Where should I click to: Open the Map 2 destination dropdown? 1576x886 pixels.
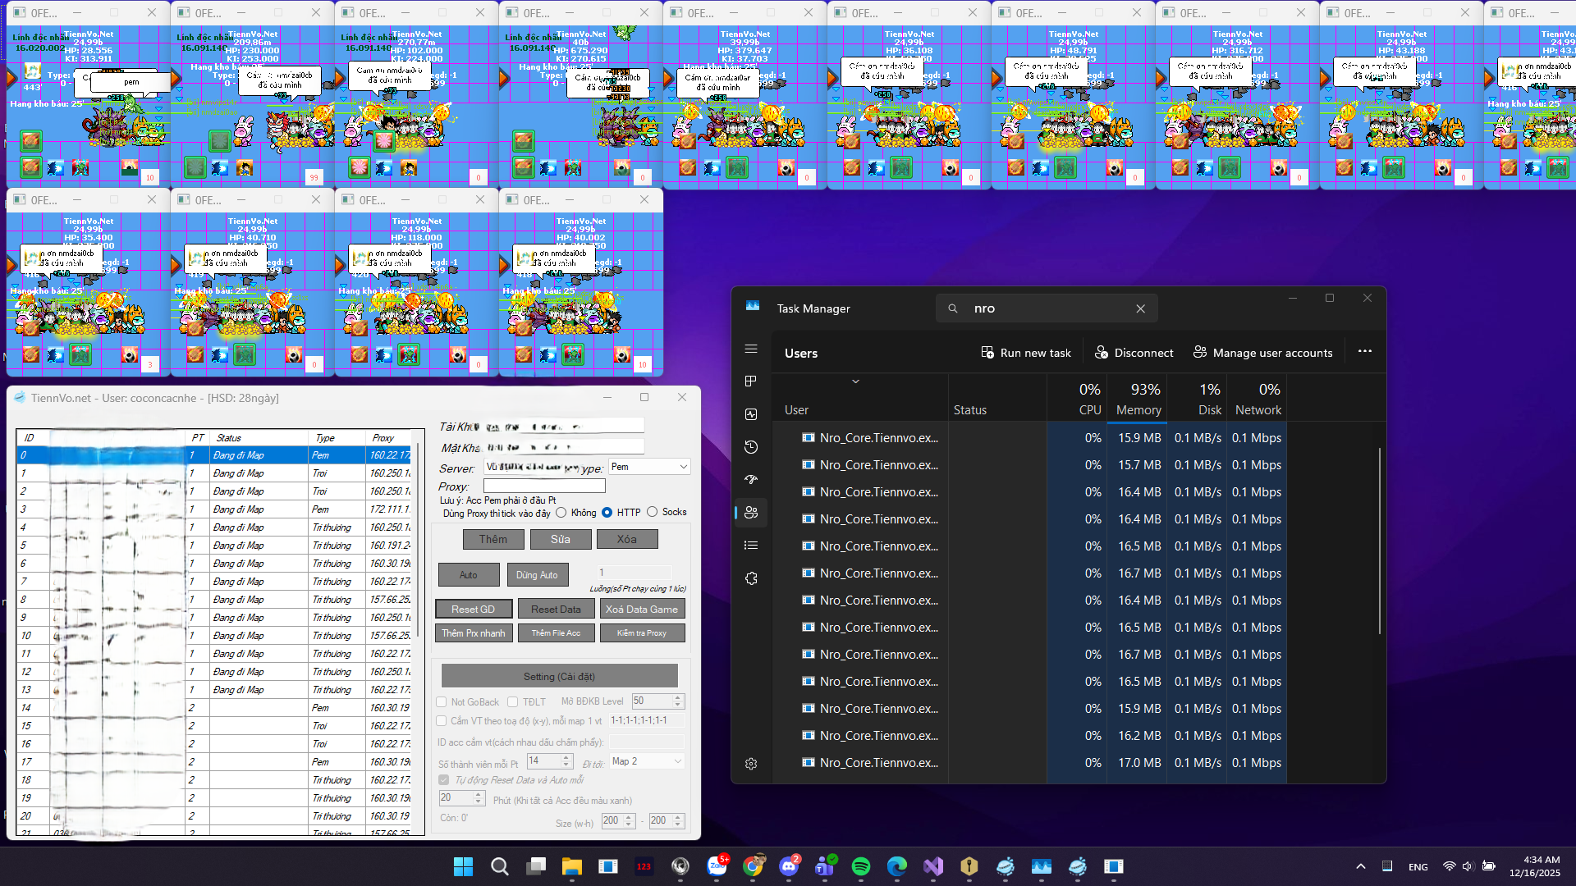click(x=647, y=761)
